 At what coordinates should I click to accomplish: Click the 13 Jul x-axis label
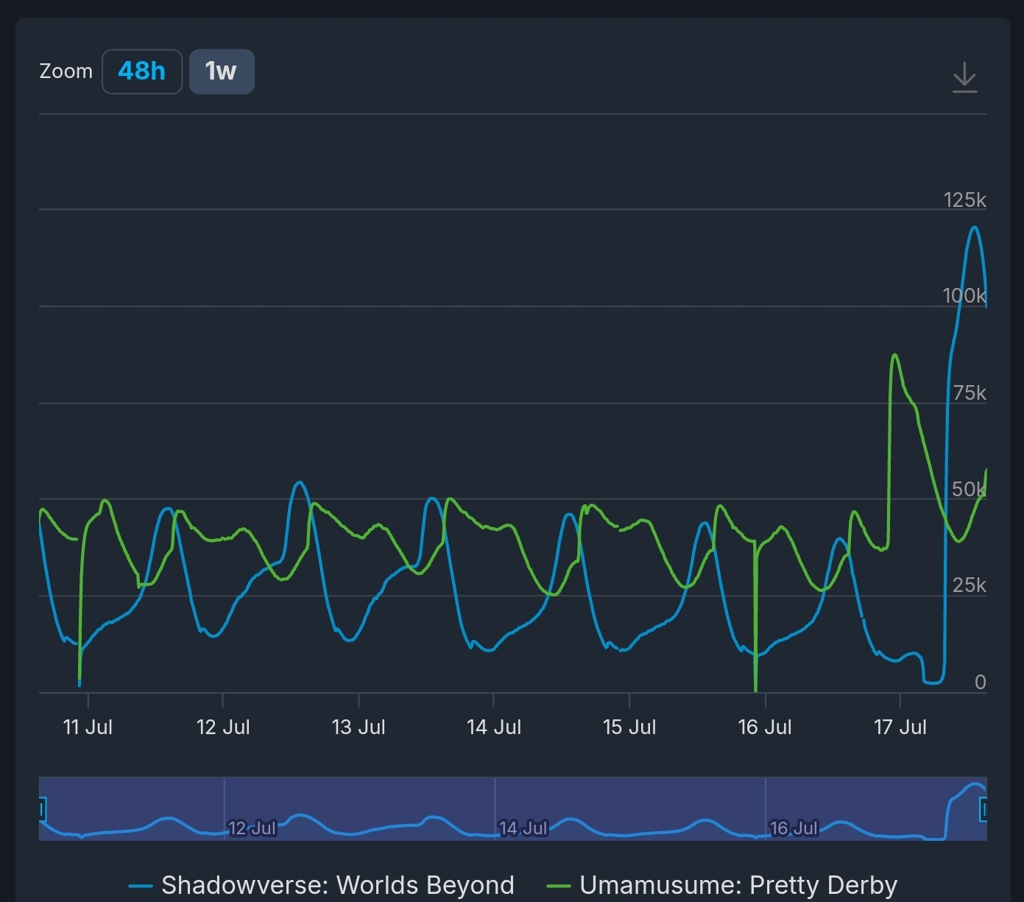pos(359,727)
